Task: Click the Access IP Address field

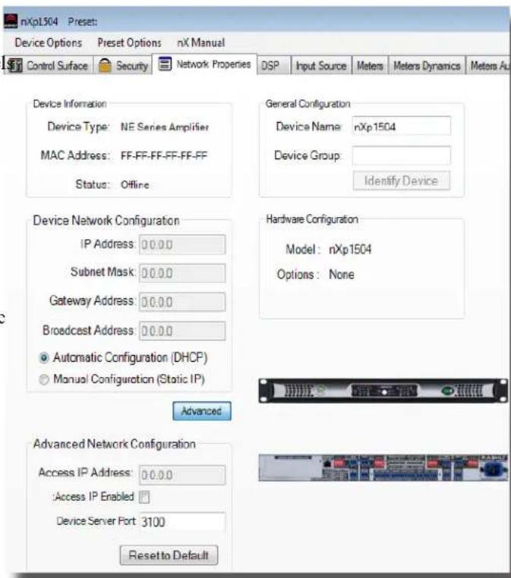Action: click(x=182, y=475)
